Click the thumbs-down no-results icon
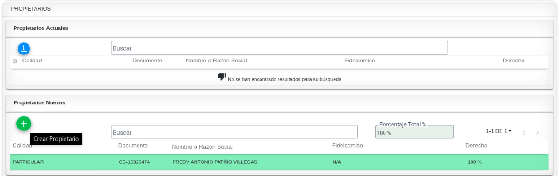Viewport: 559px width, 176px height. 222,76
